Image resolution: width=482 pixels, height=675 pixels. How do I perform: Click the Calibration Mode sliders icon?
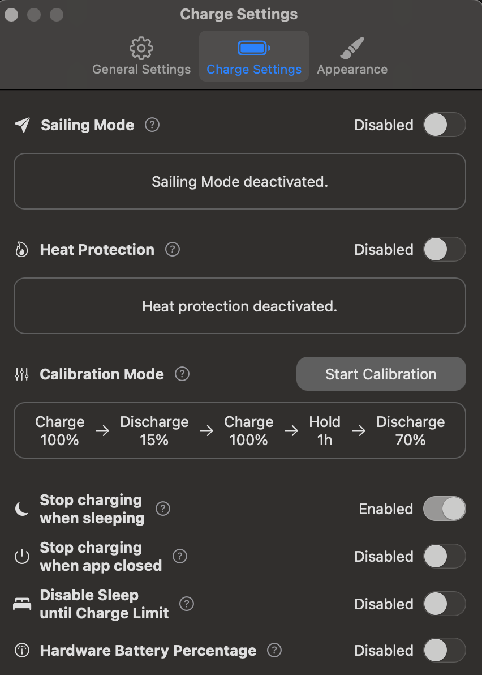coord(22,374)
